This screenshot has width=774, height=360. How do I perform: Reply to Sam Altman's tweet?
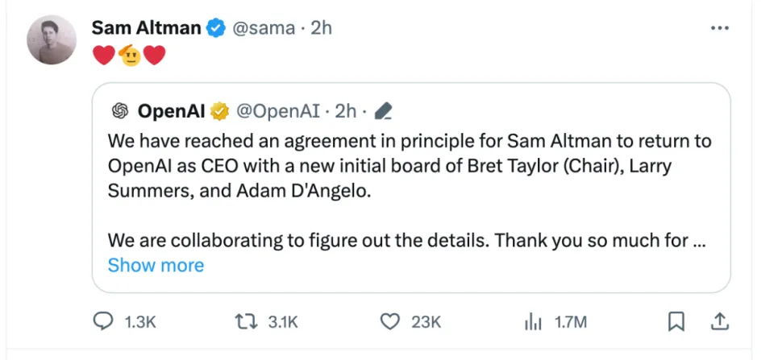[x=104, y=322]
